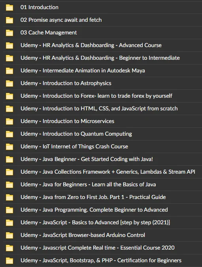Click folder icon for Java Beginner - Get Started Coding
Viewport: 202px width, 267px height.
(9, 159)
